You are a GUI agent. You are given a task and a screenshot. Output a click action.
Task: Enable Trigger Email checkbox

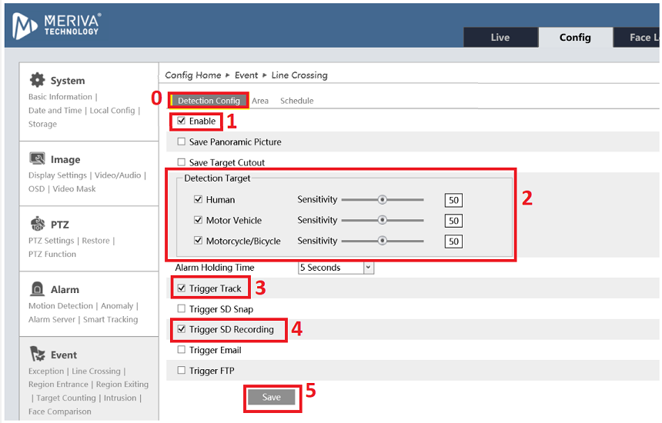tap(182, 351)
